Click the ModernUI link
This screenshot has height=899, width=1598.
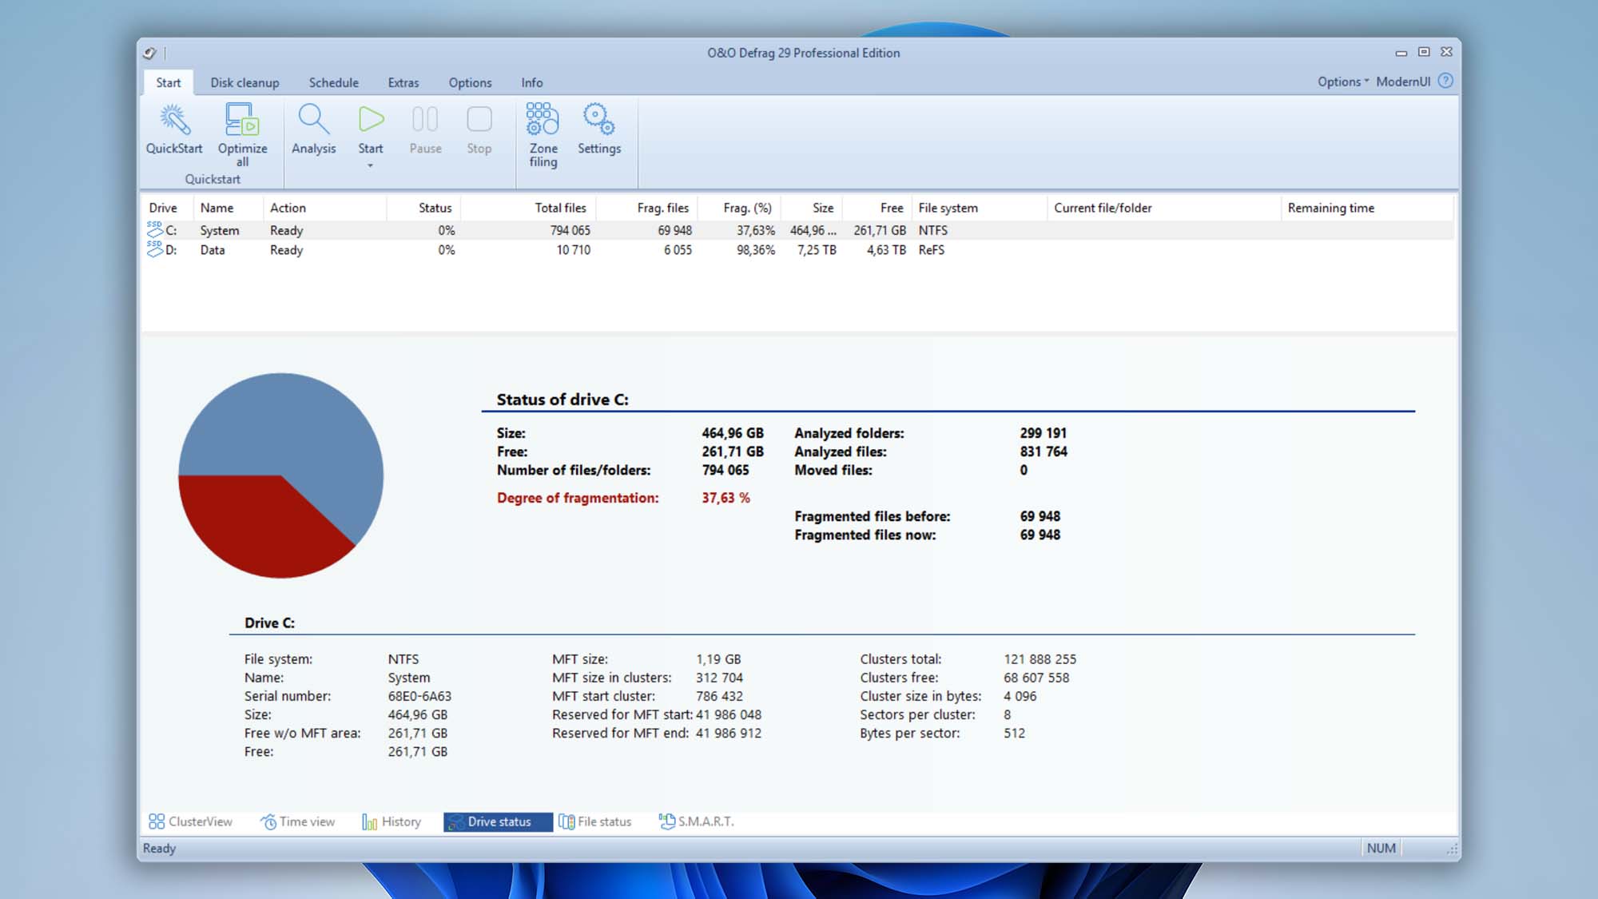click(x=1403, y=82)
